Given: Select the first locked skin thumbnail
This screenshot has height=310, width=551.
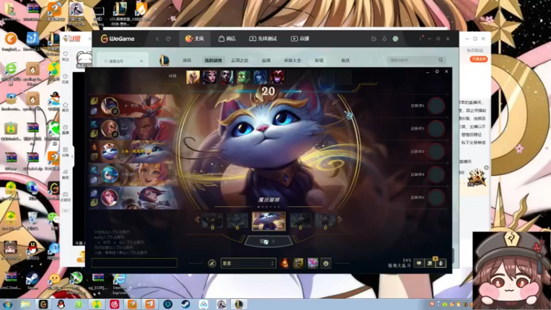Looking at the screenshot, I should click(213, 221).
